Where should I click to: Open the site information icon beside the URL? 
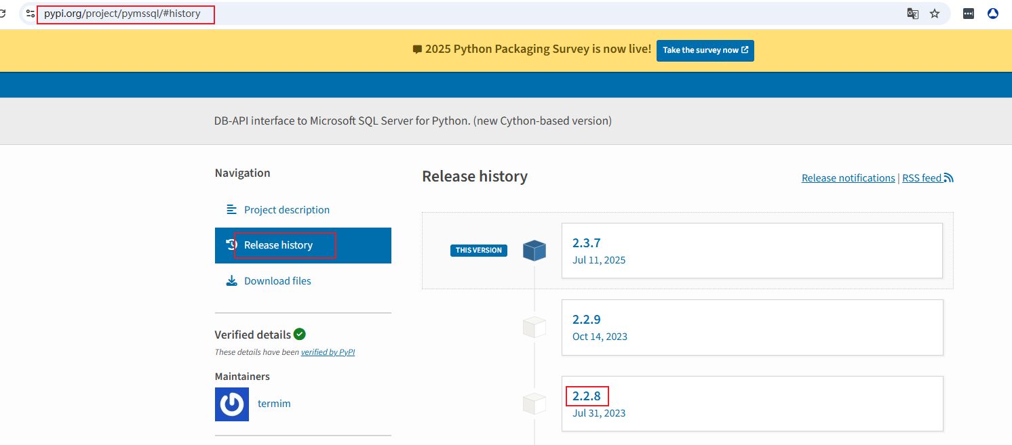tap(31, 14)
